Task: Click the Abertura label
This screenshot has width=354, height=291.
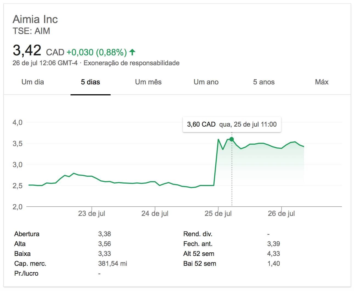Action: pyautogui.click(x=27, y=234)
